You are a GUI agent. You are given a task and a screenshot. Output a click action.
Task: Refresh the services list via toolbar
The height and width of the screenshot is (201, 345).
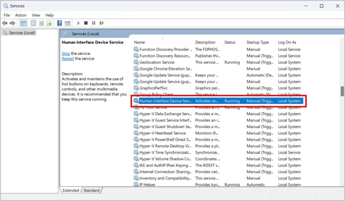click(41, 23)
